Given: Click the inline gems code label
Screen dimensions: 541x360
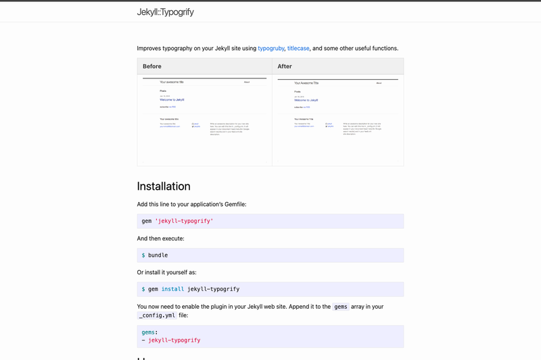Looking at the screenshot, I should [341, 307].
